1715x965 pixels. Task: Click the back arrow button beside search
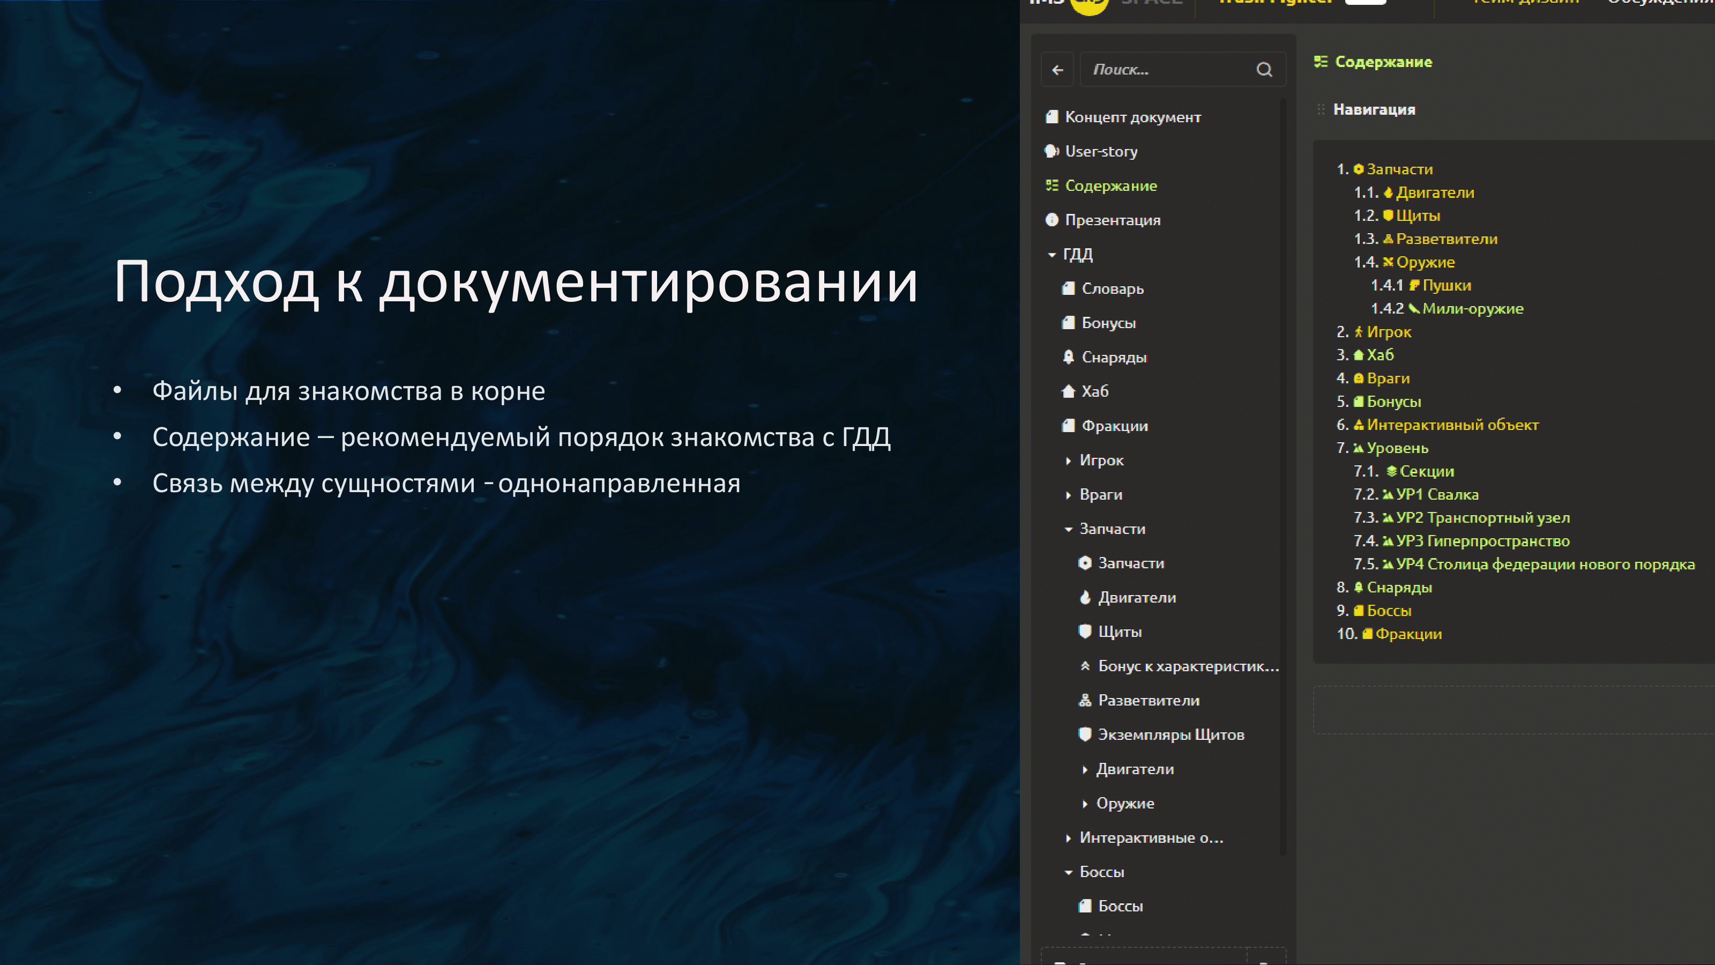(x=1057, y=70)
